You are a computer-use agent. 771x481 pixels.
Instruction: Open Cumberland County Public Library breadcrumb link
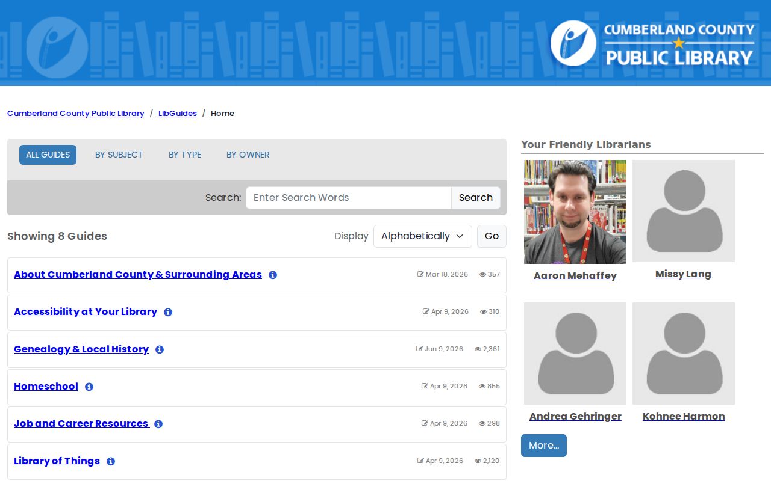pos(76,113)
